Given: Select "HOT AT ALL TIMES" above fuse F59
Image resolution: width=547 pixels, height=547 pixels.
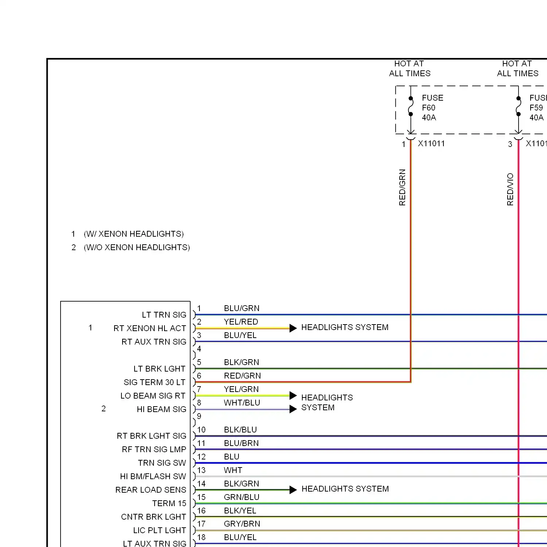Looking at the screenshot, I should (x=517, y=69).
